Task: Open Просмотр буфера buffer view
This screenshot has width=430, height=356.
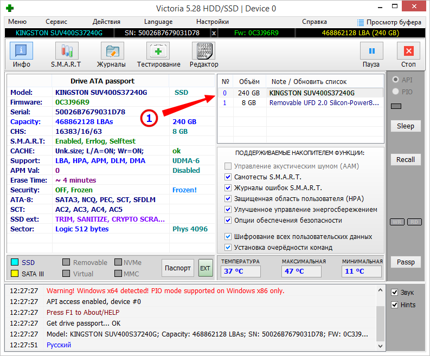Action: (389, 22)
